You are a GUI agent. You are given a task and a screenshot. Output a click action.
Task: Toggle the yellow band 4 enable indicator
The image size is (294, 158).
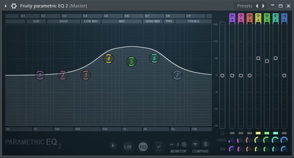click(x=258, y=133)
